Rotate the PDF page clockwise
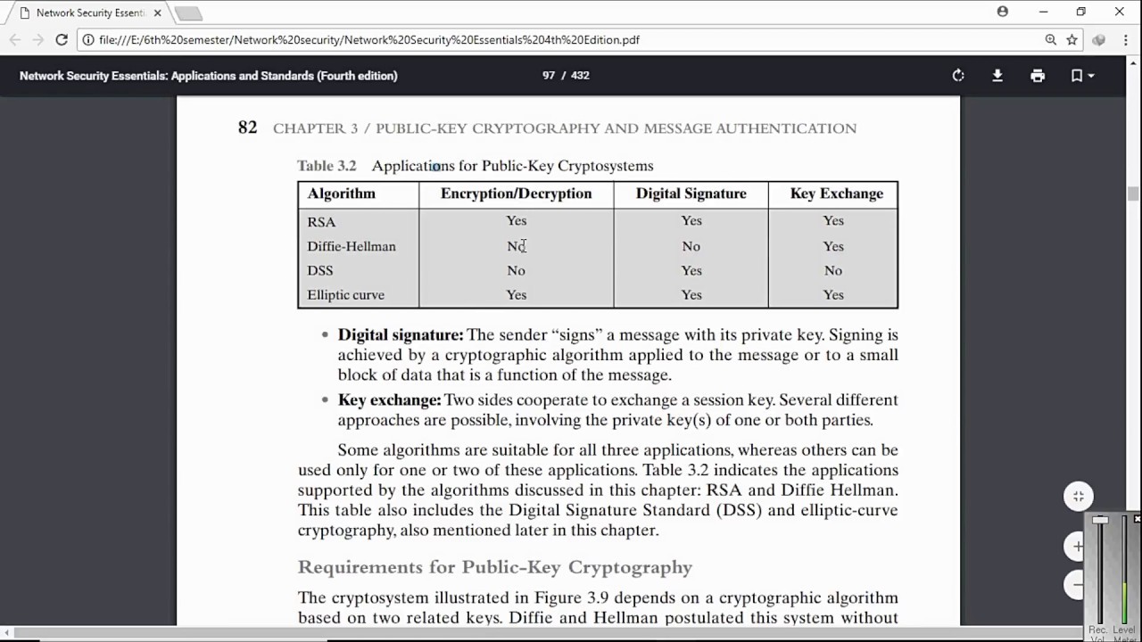 (958, 76)
